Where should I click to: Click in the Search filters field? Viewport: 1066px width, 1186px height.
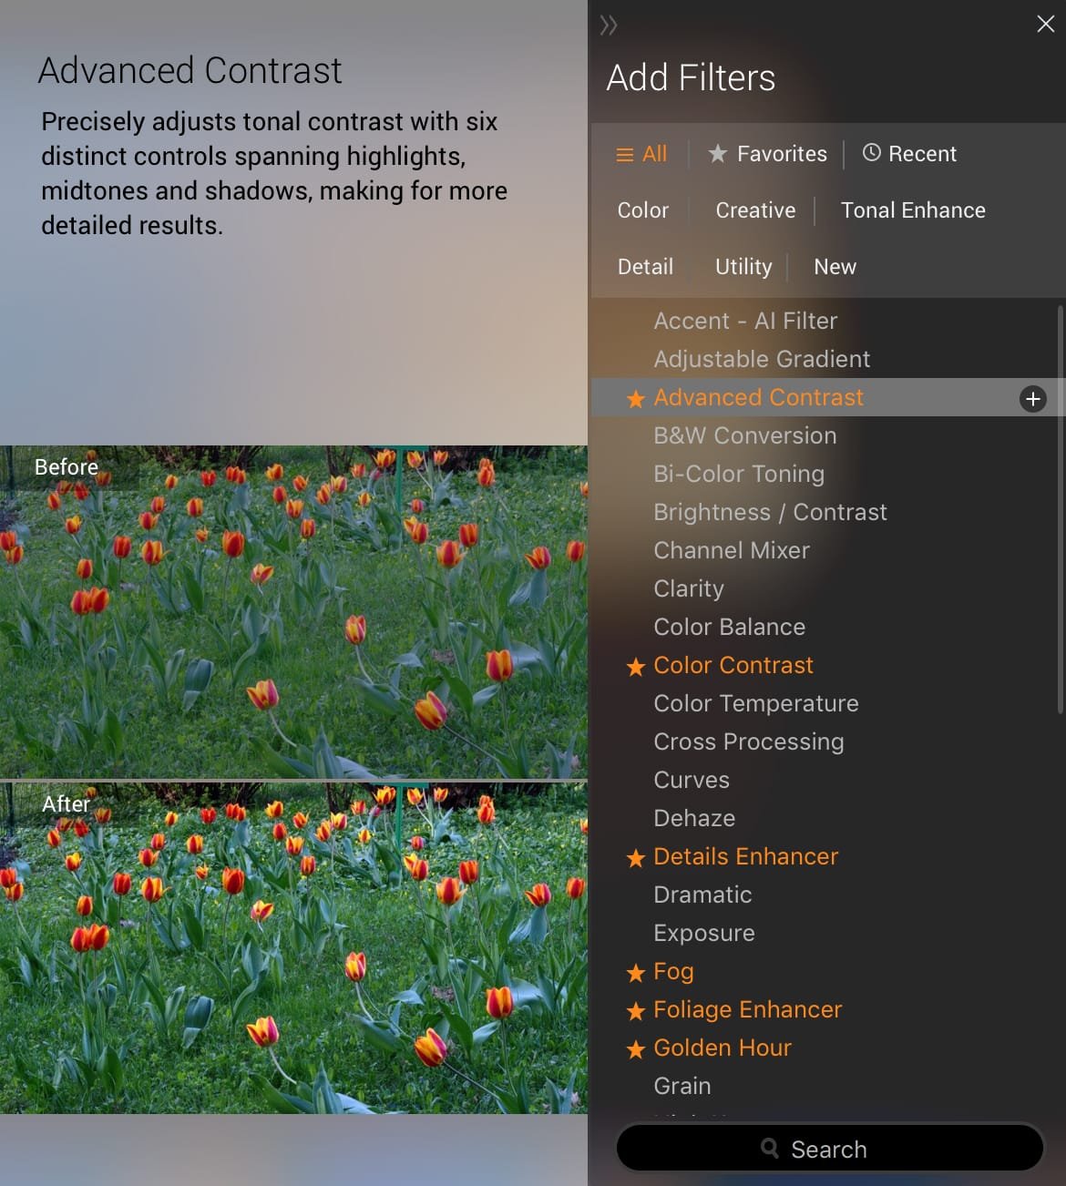(x=829, y=1149)
